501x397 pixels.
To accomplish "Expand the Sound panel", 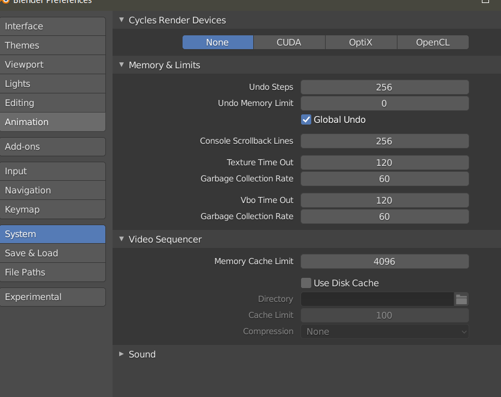I will (x=122, y=354).
